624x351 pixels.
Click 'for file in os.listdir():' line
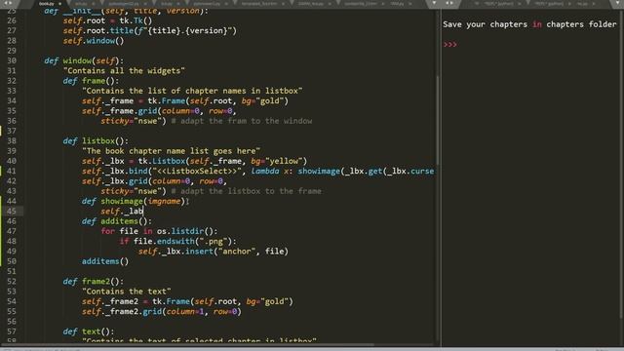click(x=159, y=231)
